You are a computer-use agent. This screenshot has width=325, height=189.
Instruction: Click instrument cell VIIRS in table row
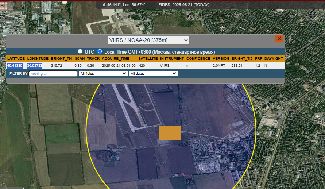[165, 65]
